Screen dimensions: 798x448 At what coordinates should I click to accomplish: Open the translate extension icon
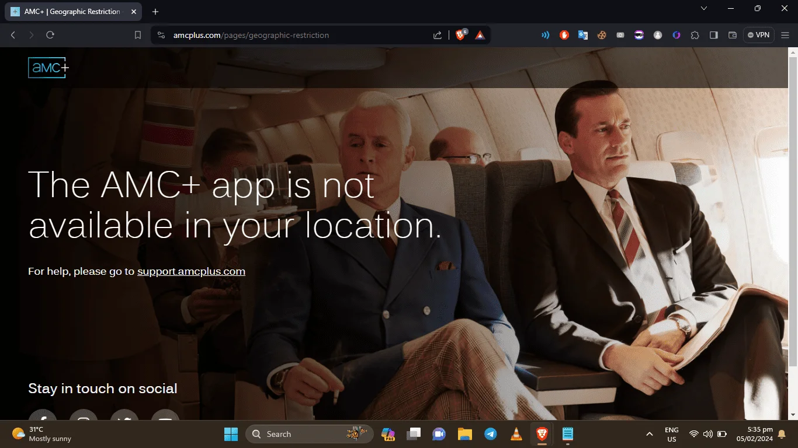pos(583,35)
